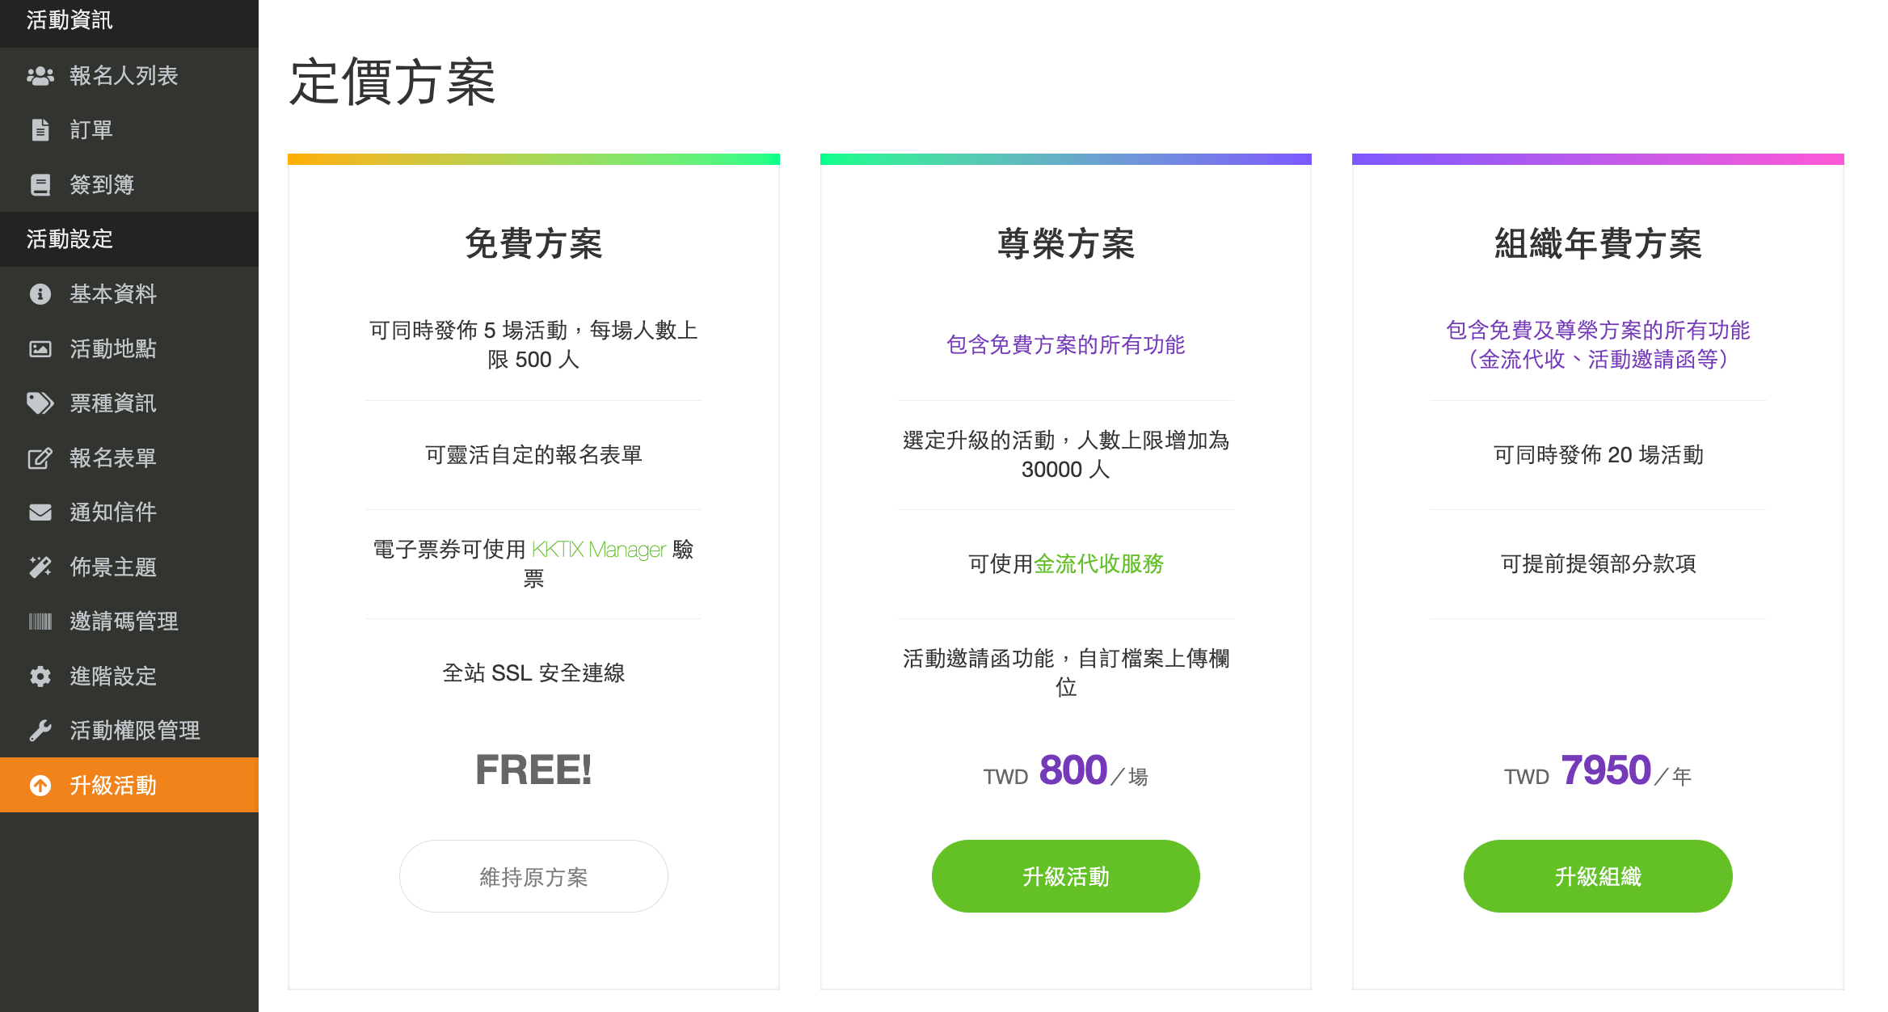Click the 進階設定 gear icon
Viewport: 1888px width, 1012px height.
pos(40,677)
